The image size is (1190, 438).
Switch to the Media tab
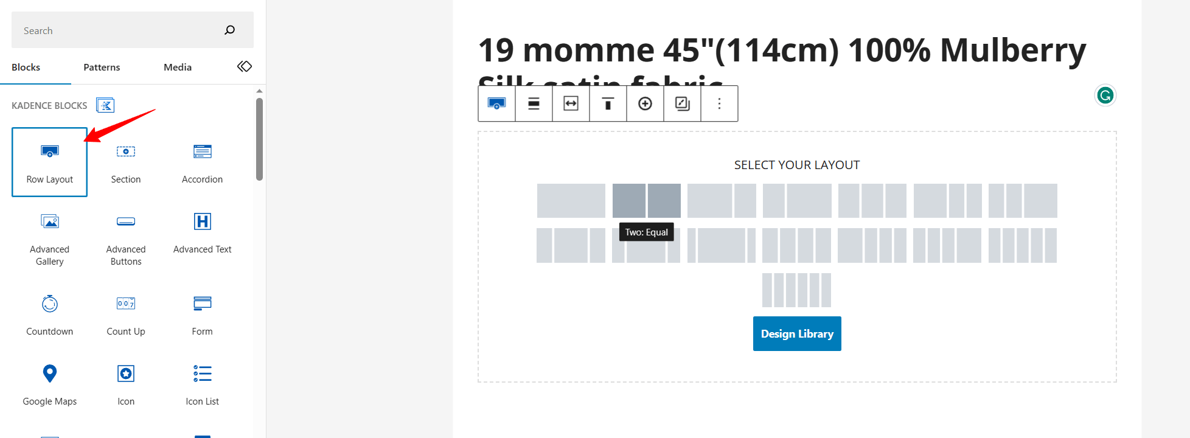[x=178, y=68]
